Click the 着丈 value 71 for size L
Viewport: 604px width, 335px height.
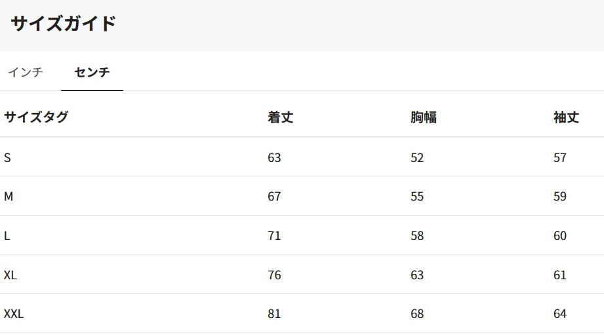(x=274, y=236)
